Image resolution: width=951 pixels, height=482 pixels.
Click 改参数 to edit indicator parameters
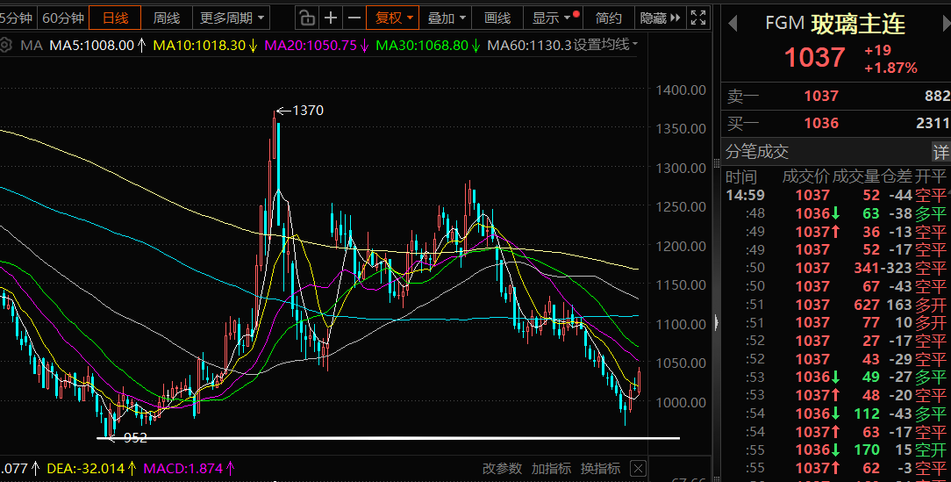tap(502, 468)
